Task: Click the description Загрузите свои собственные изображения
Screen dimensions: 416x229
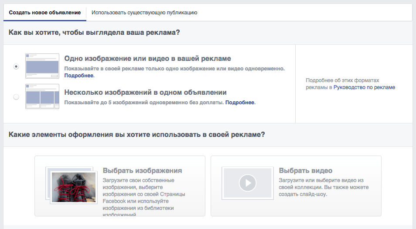Action: [x=144, y=198]
